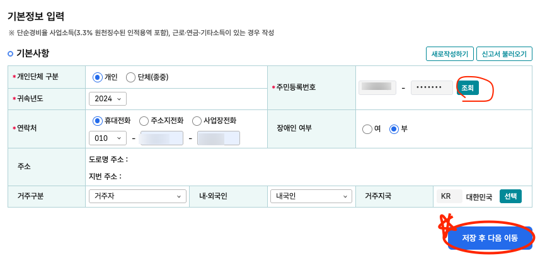Choose 휴대전화 as contact type
This screenshot has width=540, height=256.
98,121
